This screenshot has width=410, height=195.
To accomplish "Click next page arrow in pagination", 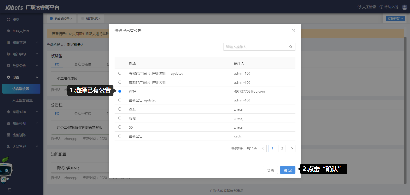I will (291, 148).
